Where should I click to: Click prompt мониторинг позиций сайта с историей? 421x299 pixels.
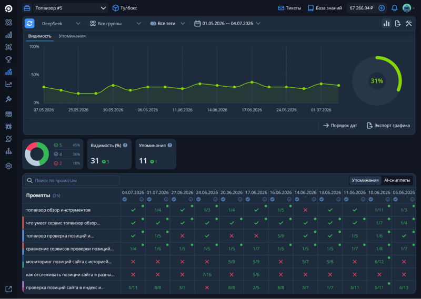coord(69,262)
